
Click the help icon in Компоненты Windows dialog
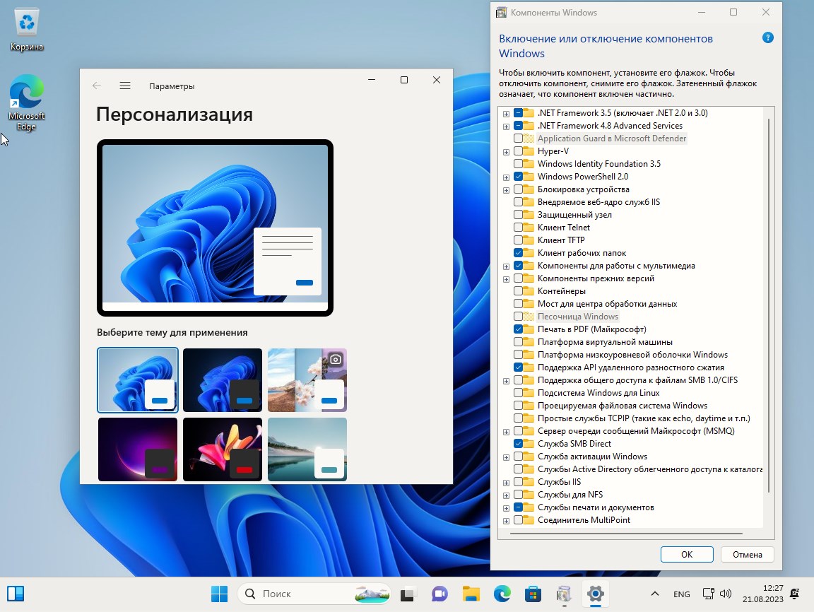767,37
